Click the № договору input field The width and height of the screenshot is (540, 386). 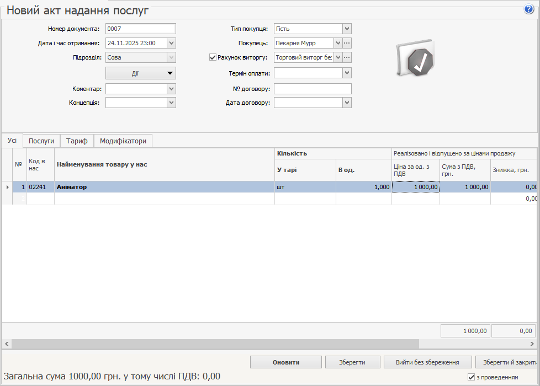(313, 89)
